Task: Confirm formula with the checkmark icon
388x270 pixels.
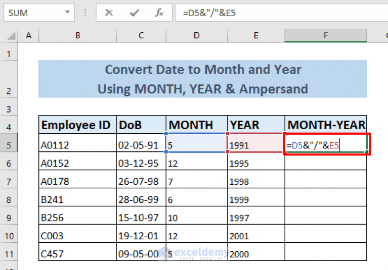Action: click(135, 13)
